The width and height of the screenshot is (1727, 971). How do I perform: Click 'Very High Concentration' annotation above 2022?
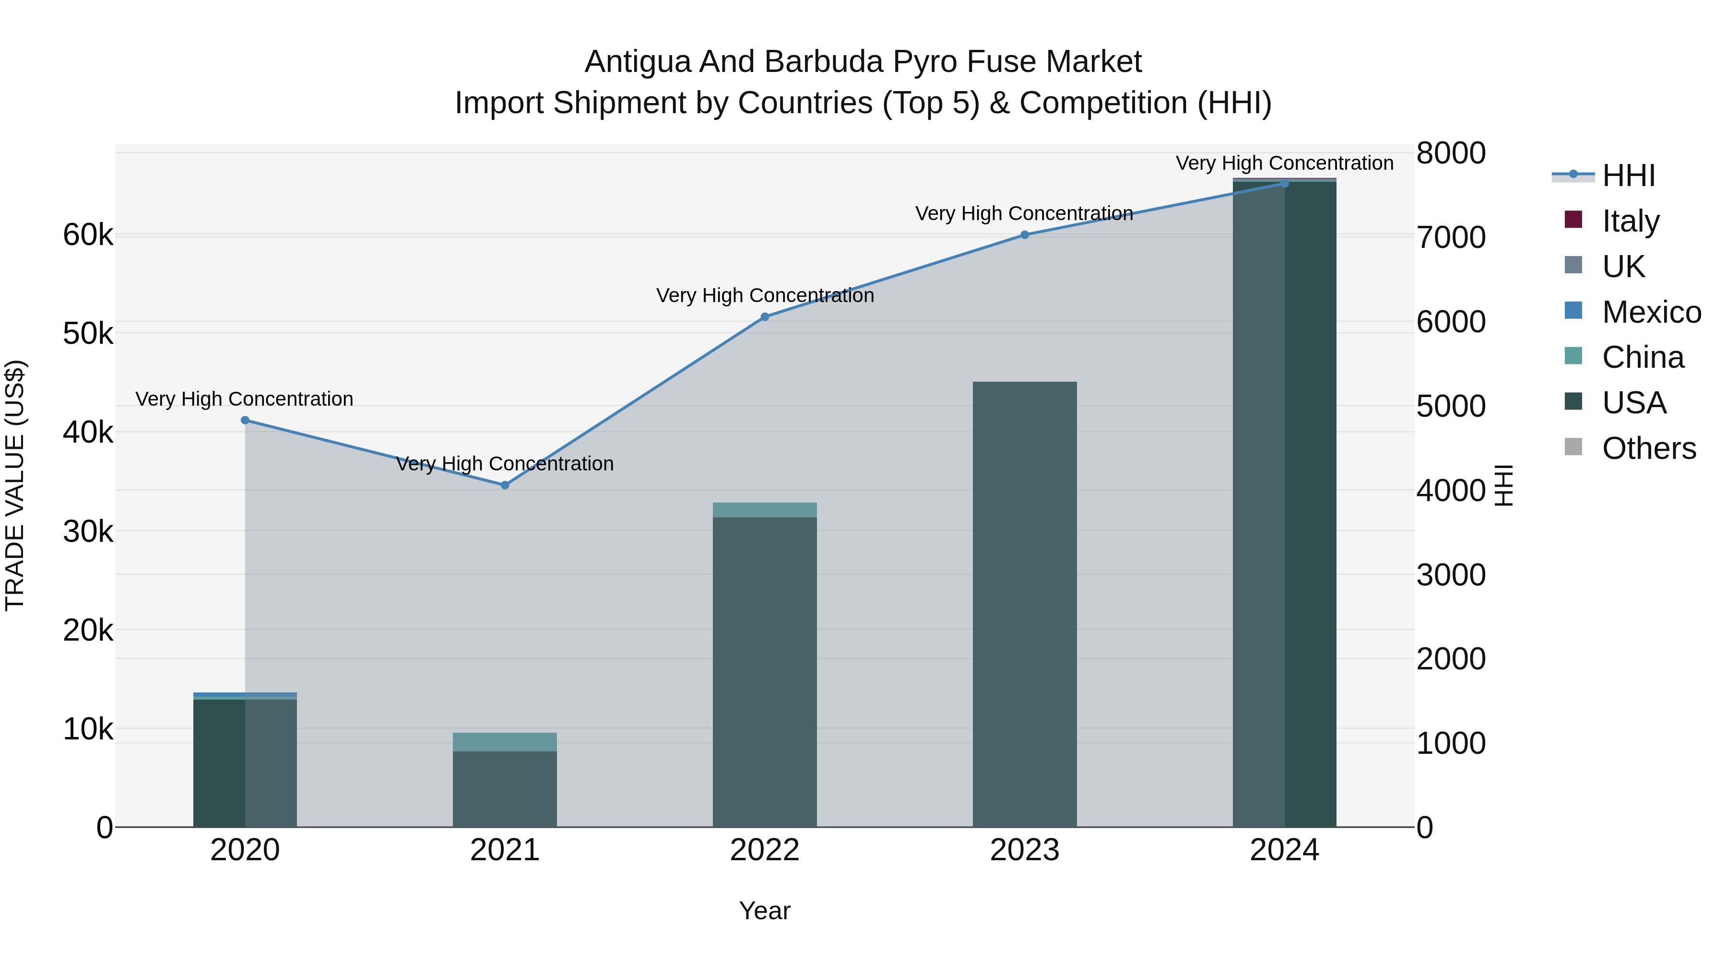tap(765, 295)
